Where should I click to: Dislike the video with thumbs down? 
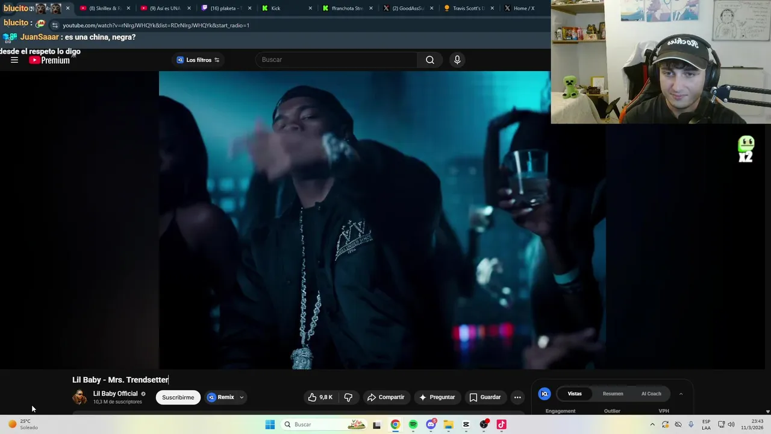tap(348, 397)
